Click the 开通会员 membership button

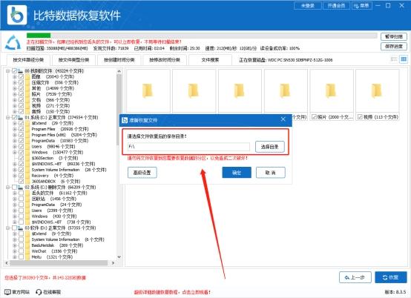pyautogui.click(x=337, y=5)
